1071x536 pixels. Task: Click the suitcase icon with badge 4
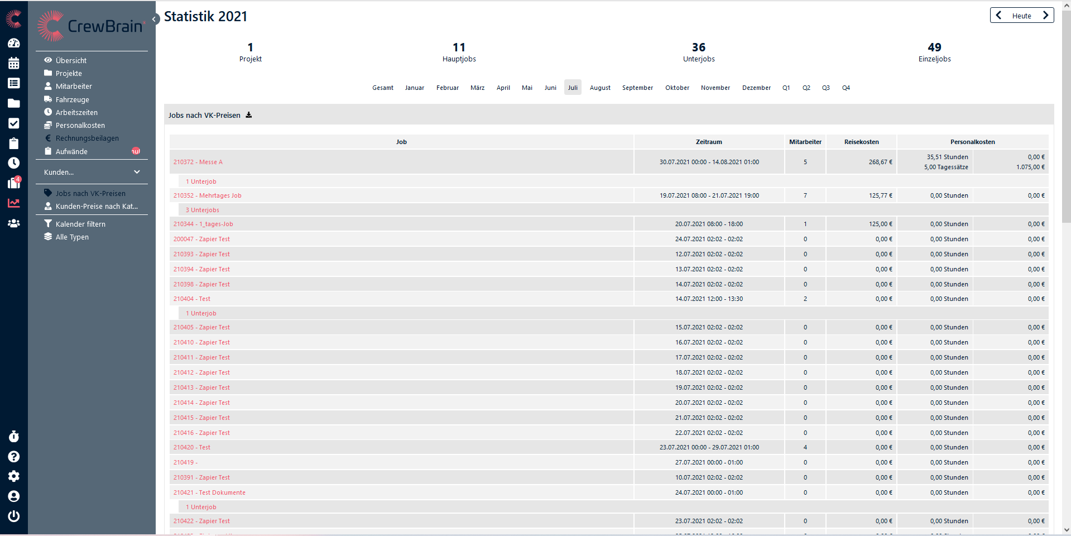tap(13, 183)
